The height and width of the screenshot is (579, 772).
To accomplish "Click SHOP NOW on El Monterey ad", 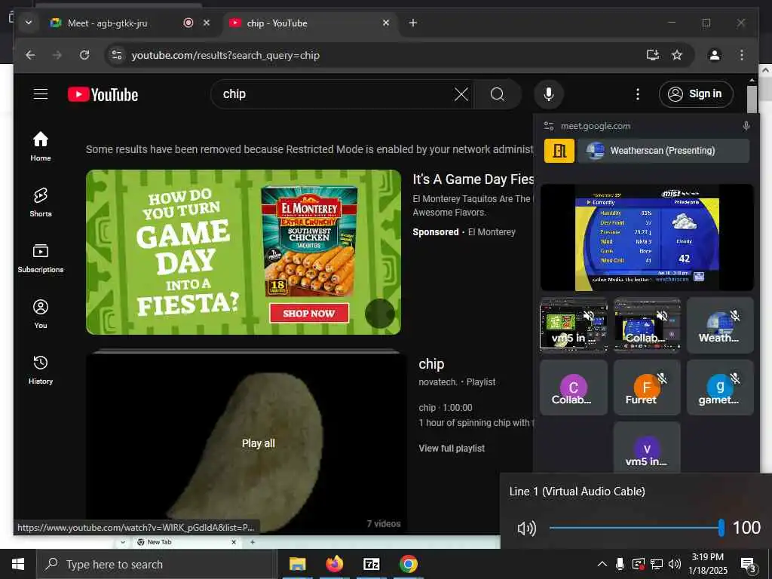I will [308, 313].
